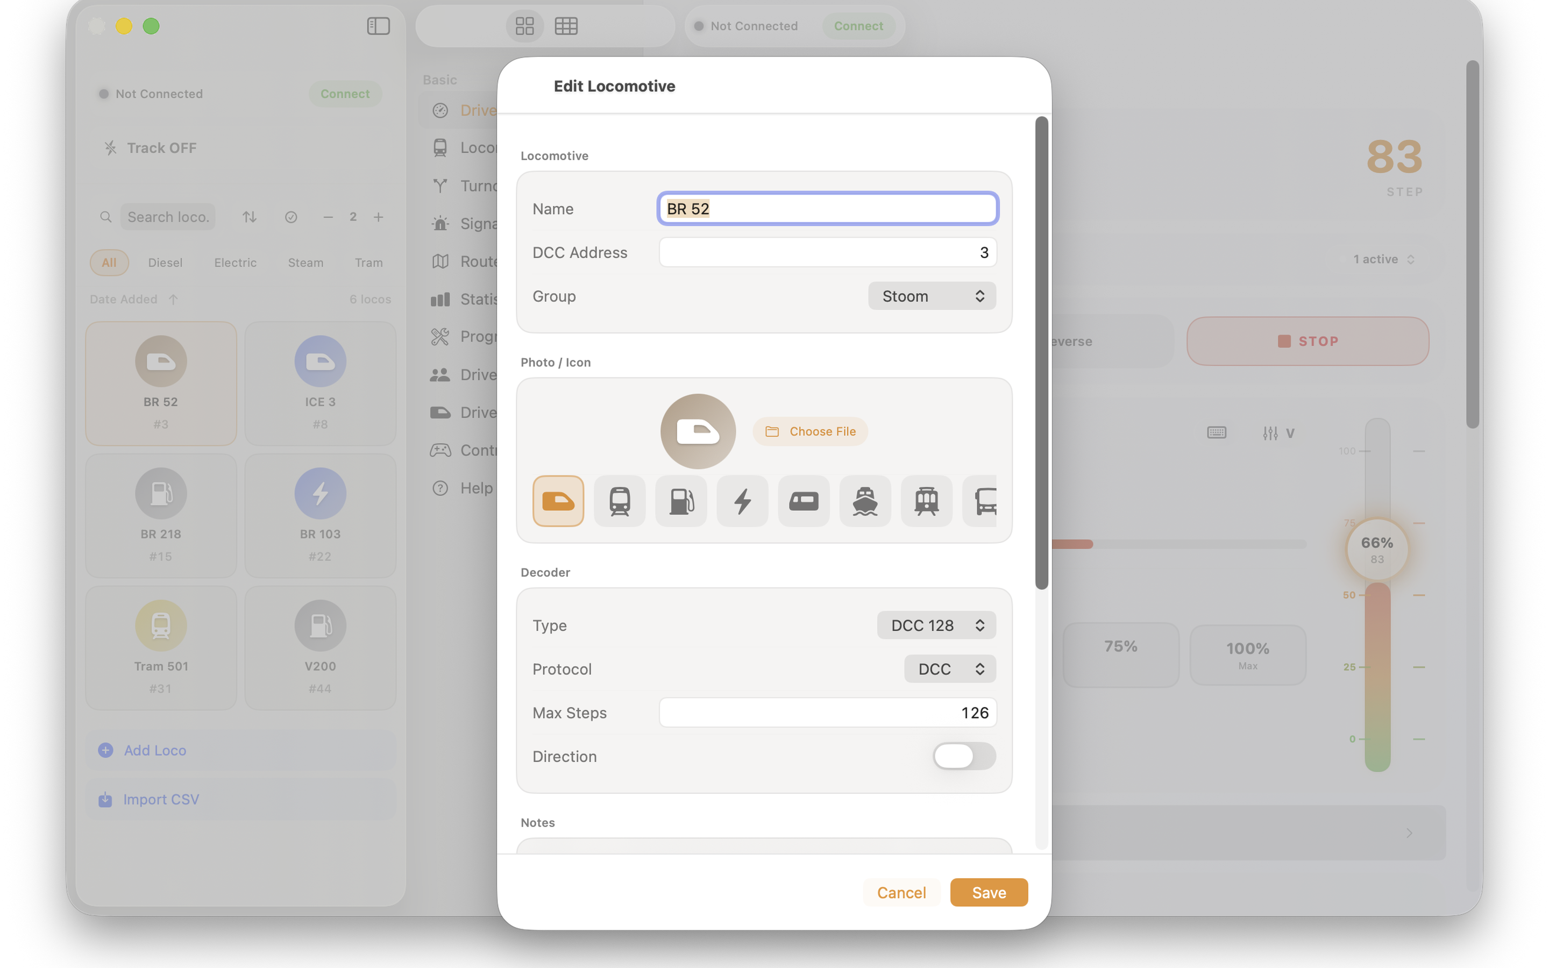Expand the Protocol DCC dropdown
The height and width of the screenshot is (968, 1549).
(949, 668)
